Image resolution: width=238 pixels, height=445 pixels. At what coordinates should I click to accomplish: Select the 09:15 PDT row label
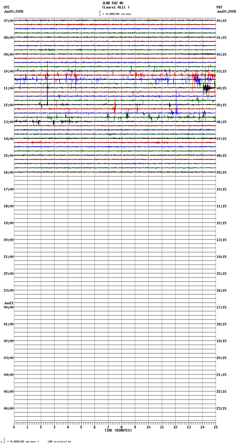pos(221,172)
